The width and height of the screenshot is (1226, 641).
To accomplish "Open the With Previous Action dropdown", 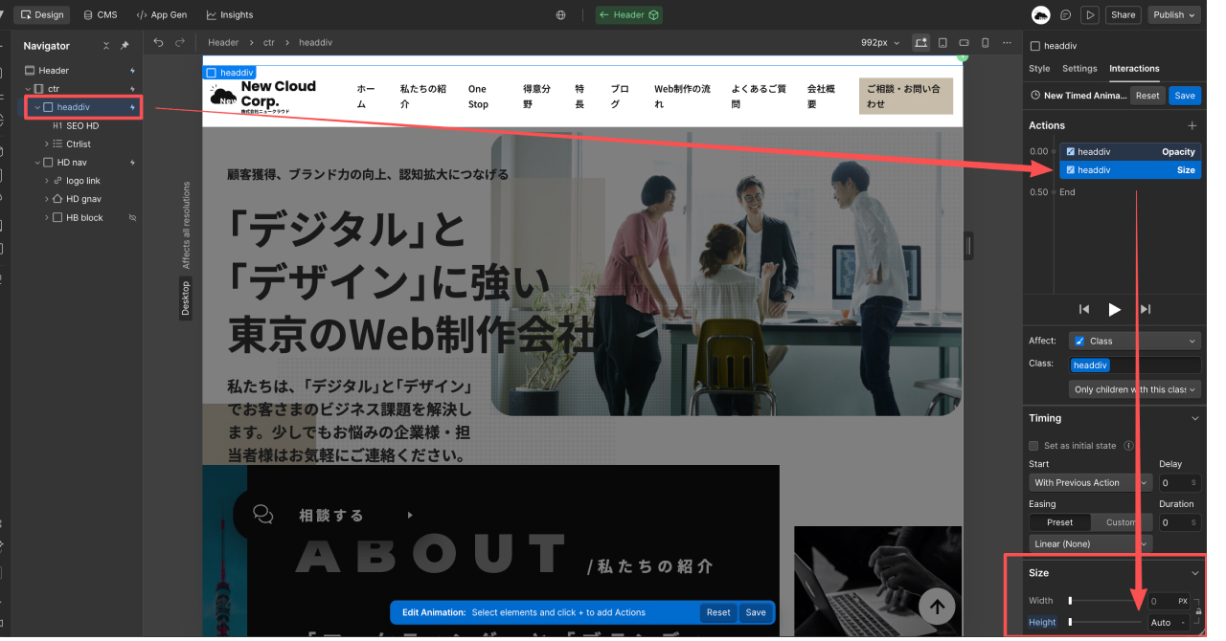I will (x=1090, y=483).
